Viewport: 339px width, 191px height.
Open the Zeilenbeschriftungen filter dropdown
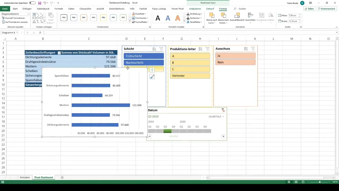click(x=59, y=53)
